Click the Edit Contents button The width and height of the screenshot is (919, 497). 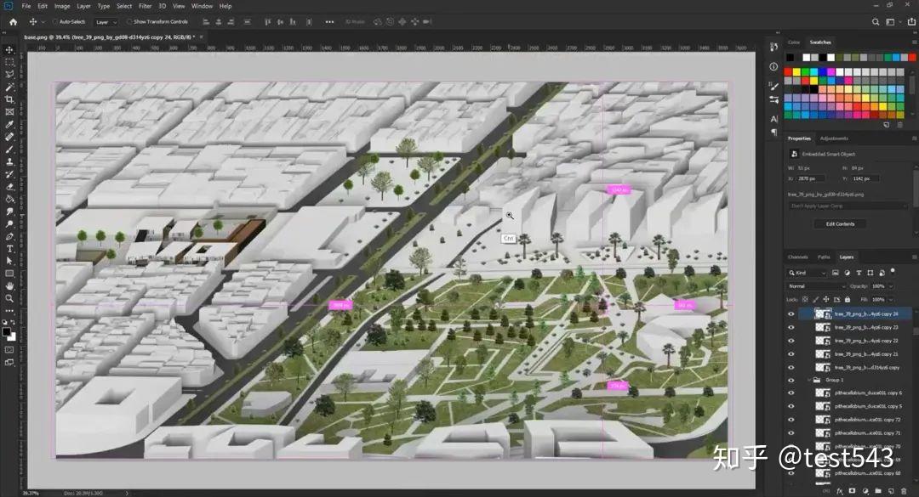tap(840, 224)
